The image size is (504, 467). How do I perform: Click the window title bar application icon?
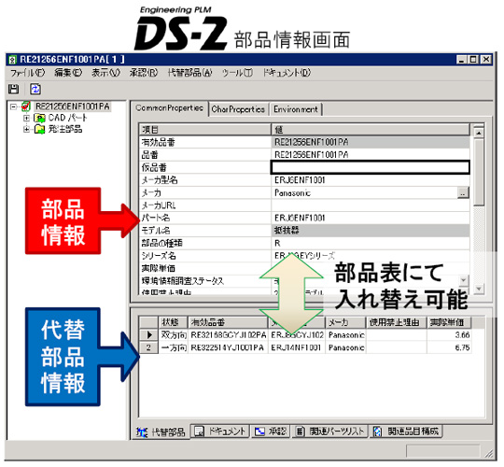click(x=12, y=60)
